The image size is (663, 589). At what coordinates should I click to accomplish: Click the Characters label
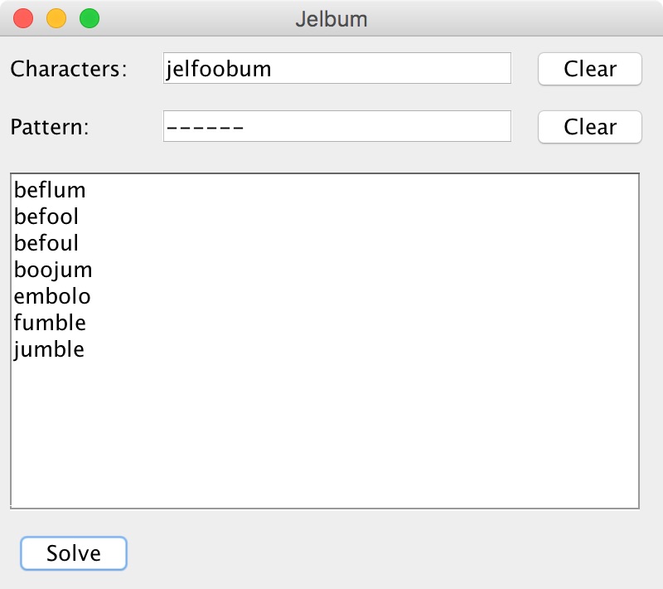tap(69, 69)
